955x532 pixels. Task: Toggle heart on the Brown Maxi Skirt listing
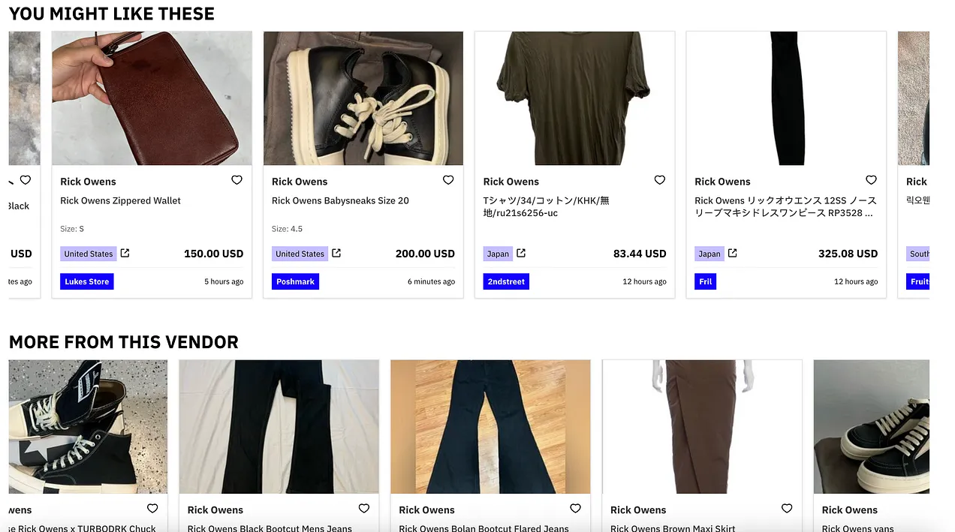pyautogui.click(x=787, y=509)
